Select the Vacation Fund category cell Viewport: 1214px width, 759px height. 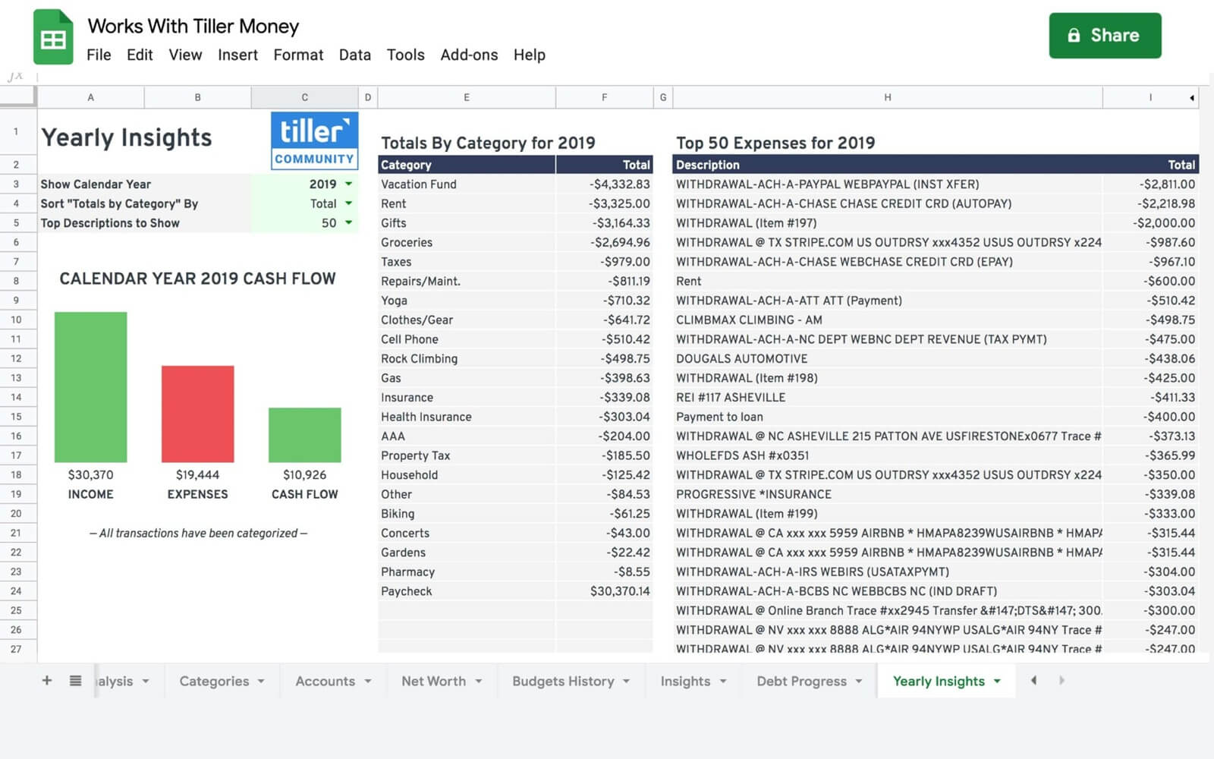467,184
